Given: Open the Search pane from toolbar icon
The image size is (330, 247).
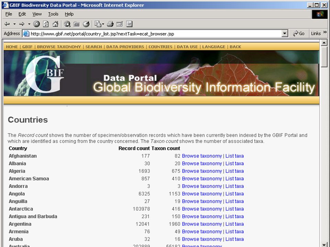Looking at the screenshot, I should [67, 24].
